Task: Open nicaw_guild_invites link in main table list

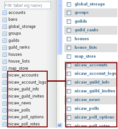Action: point(95,91)
